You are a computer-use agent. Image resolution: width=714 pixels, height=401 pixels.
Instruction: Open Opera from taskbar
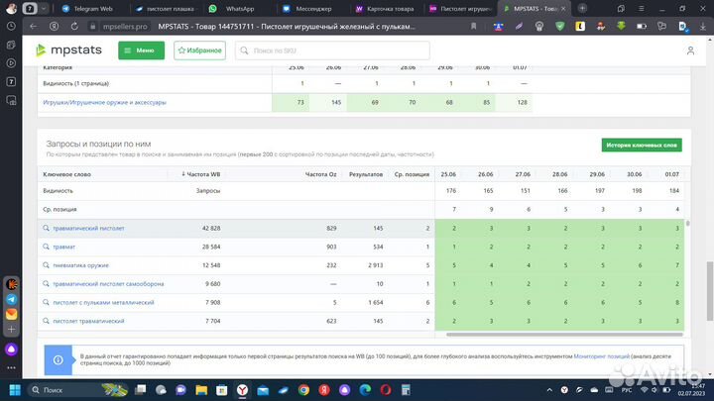(x=385, y=390)
